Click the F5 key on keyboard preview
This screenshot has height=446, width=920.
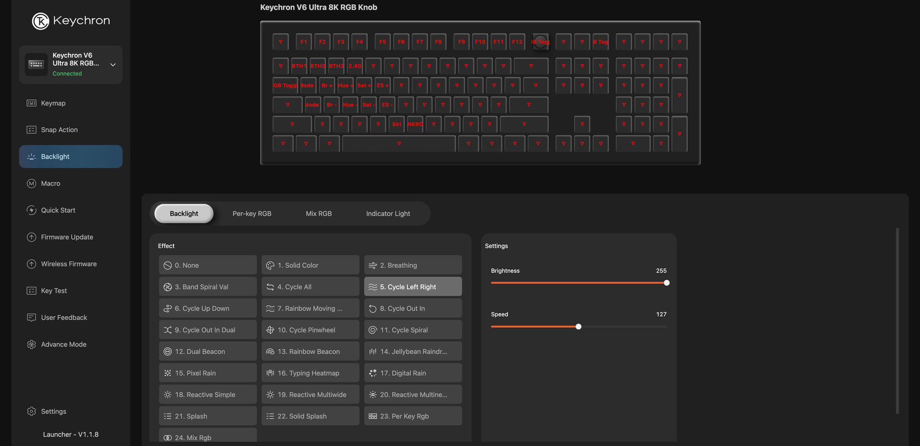(x=382, y=42)
